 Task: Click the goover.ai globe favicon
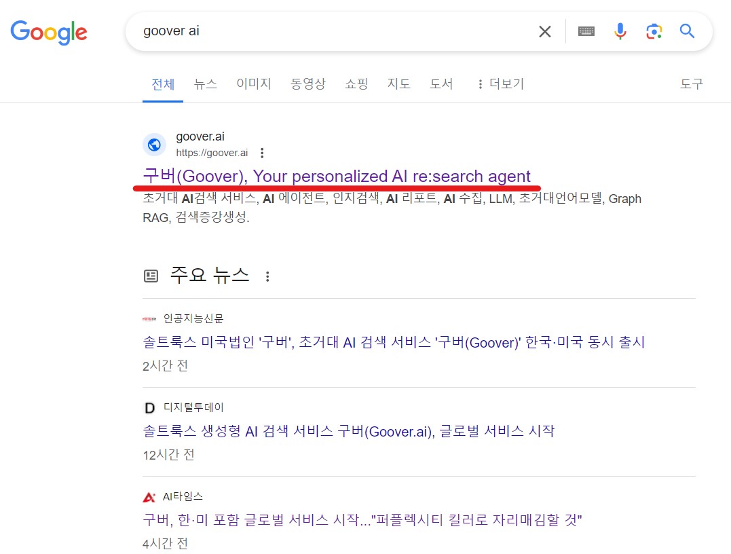[x=154, y=145]
